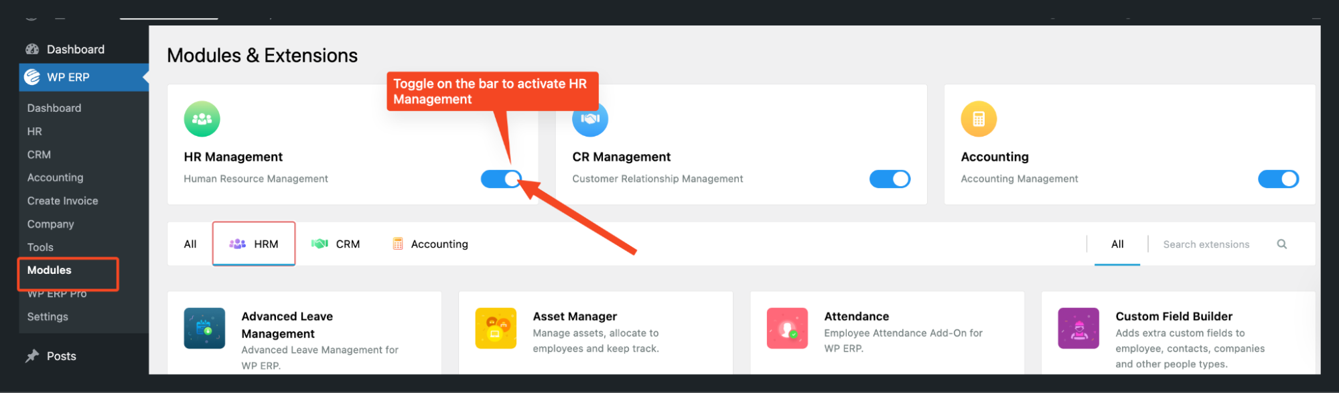Open the Company submenu item
This screenshot has width=1339, height=393.
pyautogui.click(x=50, y=224)
